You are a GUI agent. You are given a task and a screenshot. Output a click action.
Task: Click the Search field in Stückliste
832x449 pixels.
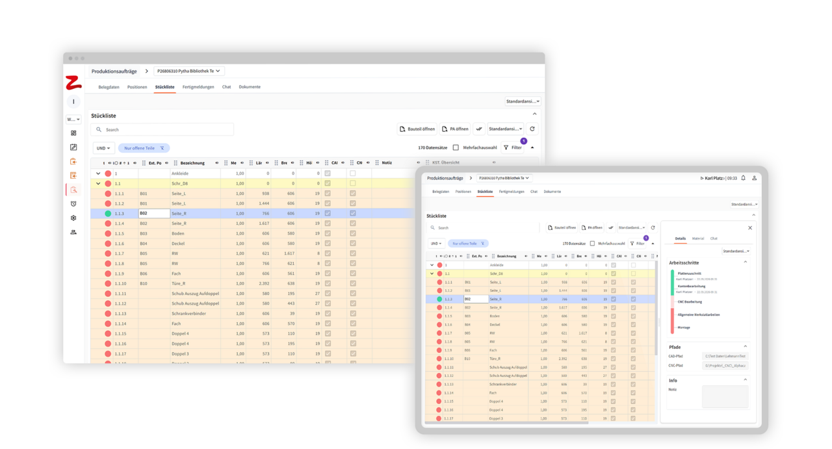pyautogui.click(x=162, y=130)
